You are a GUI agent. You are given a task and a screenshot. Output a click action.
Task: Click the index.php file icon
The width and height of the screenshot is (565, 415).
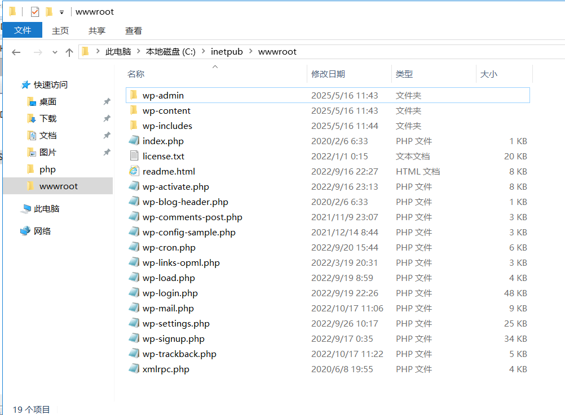[134, 140]
